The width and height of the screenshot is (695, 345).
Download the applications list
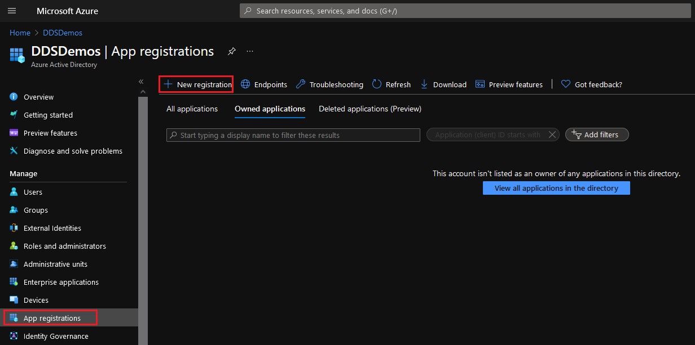coord(443,84)
